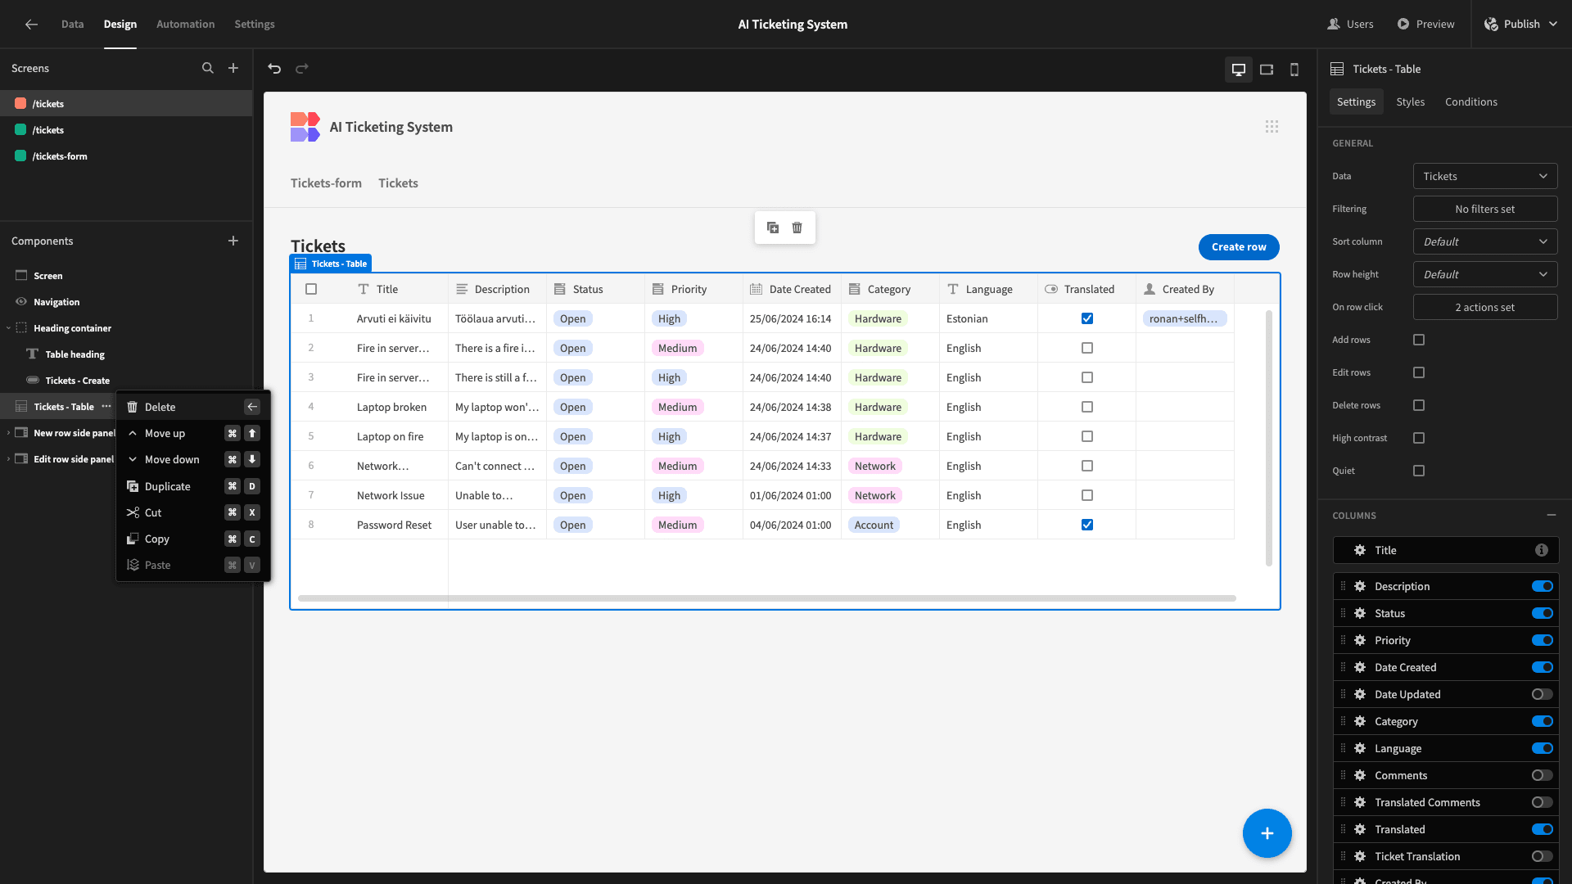The height and width of the screenshot is (884, 1572).
Task: Add a new screen with plus icon
Action: coord(233,69)
